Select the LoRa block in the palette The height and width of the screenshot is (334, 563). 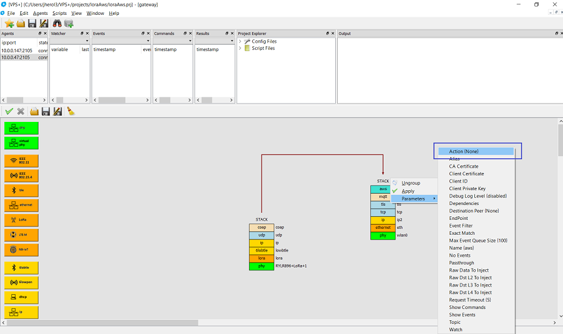point(21,220)
